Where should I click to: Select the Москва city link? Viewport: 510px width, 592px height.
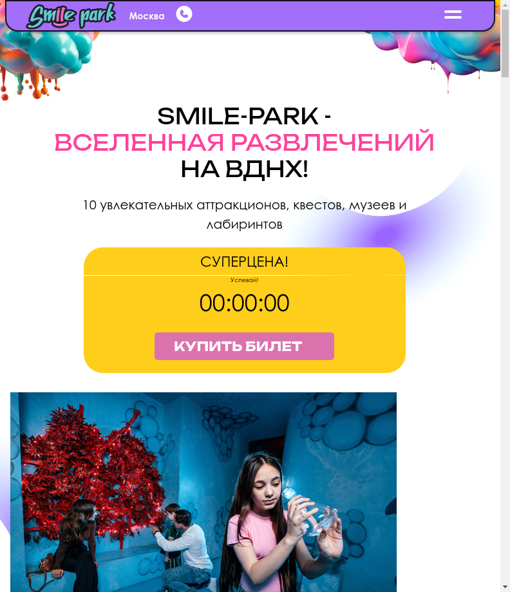pyautogui.click(x=147, y=16)
